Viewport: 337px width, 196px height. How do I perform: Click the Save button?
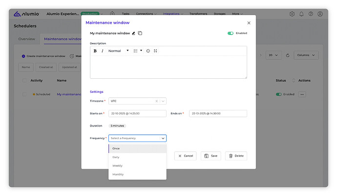point(211,156)
